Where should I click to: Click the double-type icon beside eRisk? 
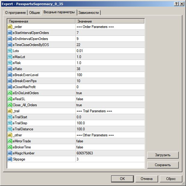tap(10, 63)
